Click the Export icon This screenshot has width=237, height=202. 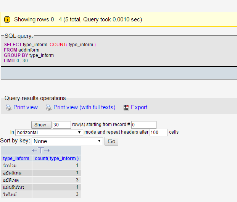pos(126,108)
